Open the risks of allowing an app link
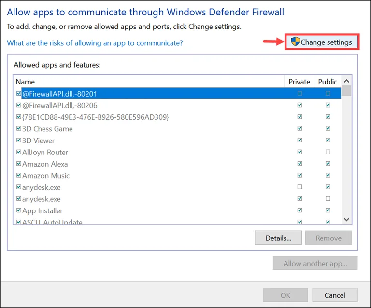Screen dimensions: 371x308 (95, 43)
